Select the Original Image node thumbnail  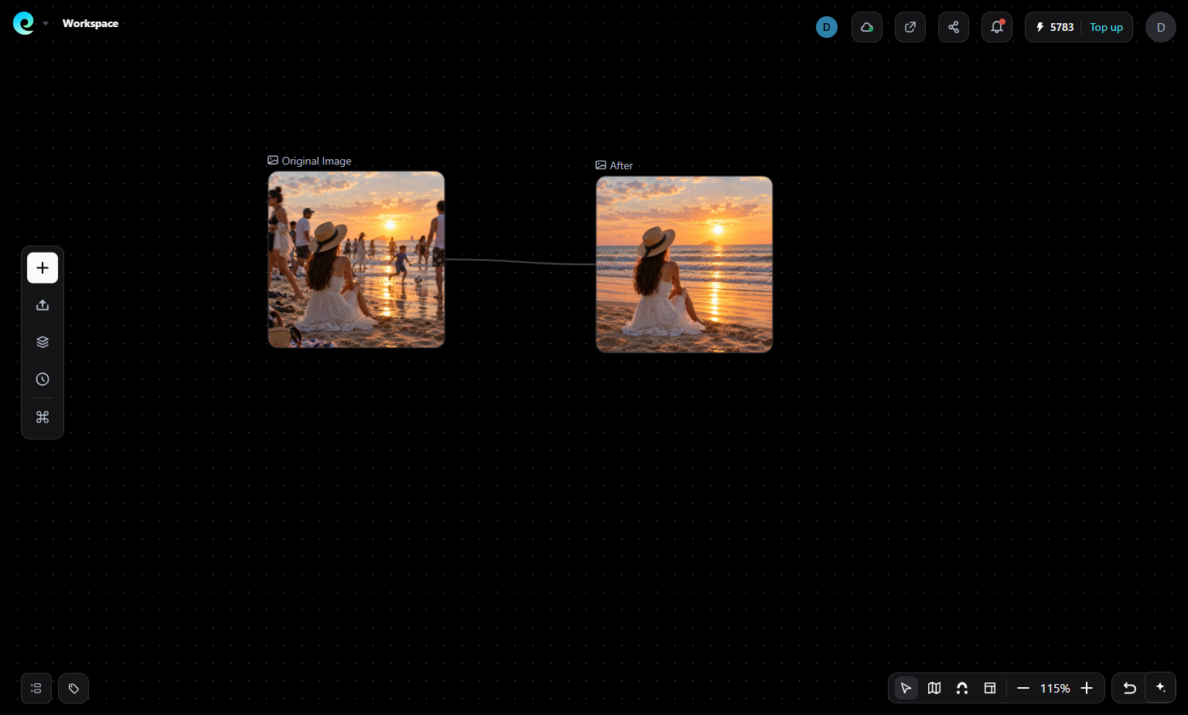tap(356, 260)
